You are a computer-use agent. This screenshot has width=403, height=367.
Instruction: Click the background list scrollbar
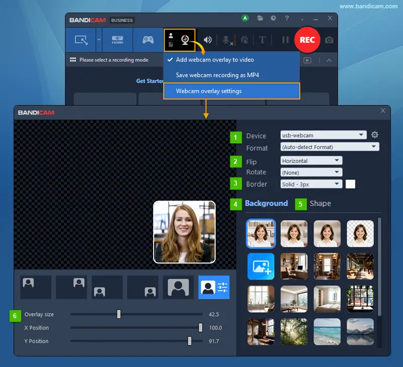380,267
